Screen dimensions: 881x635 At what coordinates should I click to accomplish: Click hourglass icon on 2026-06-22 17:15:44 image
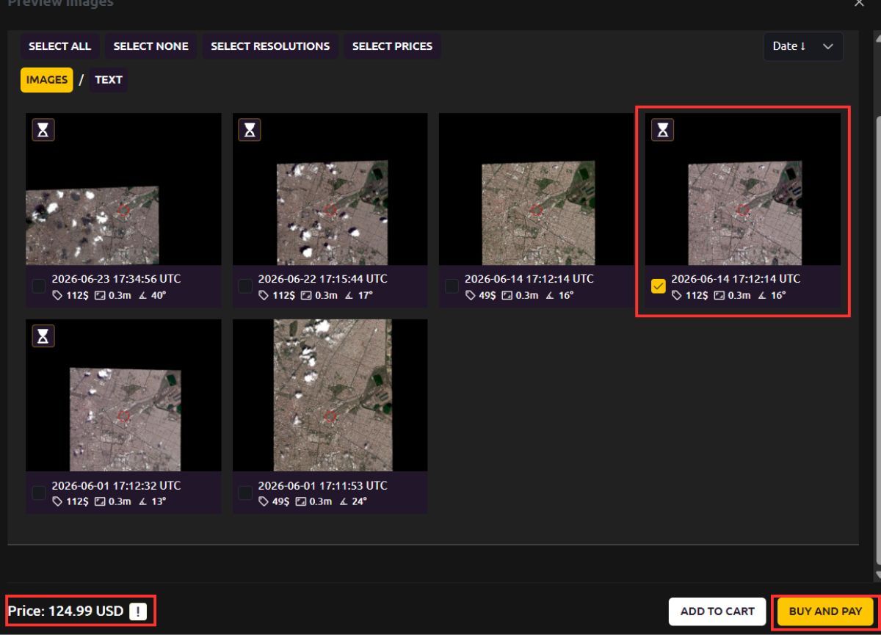point(250,130)
